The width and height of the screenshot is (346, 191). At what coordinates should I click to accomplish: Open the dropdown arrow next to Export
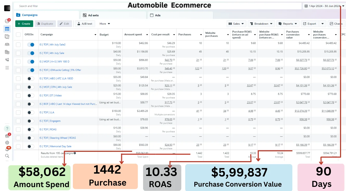pyautogui.click(x=322, y=24)
